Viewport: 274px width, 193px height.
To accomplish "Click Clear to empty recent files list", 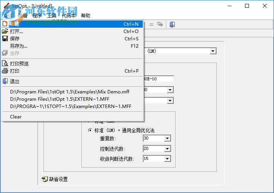I will [x=72, y=116].
